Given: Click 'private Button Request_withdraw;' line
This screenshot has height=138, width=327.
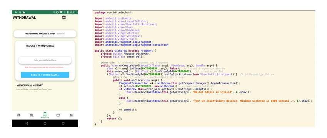Looking at the screenshot, I should 125,54.
